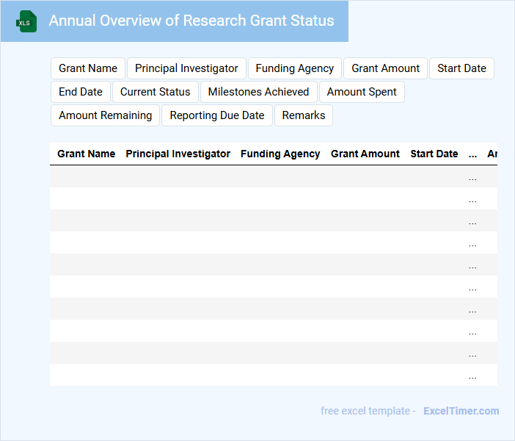
Task: Expand hidden columns via header ellipsis
Action: coord(472,154)
